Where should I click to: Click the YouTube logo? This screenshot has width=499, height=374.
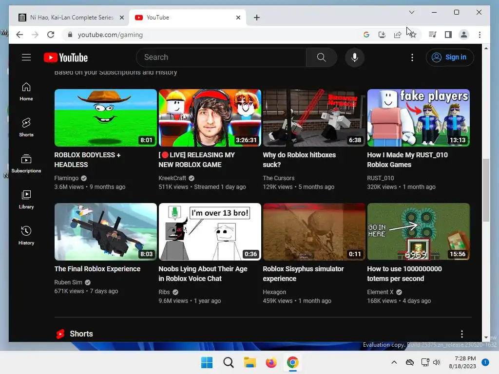pyautogui.click(x=66, y=57)
